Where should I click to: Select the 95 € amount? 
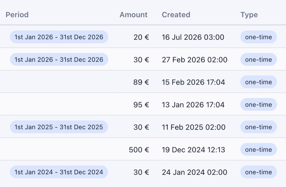point(141,105)
